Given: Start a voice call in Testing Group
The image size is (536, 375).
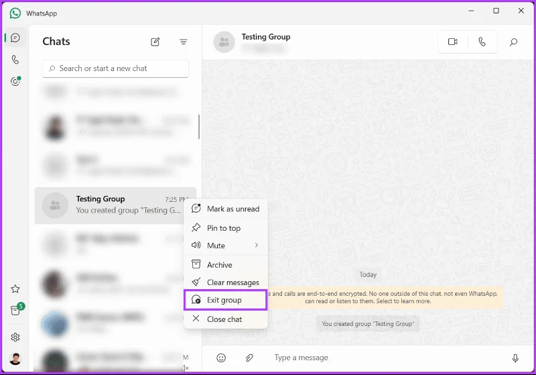Looking at the screenshot, I should [x=482, y=42].
